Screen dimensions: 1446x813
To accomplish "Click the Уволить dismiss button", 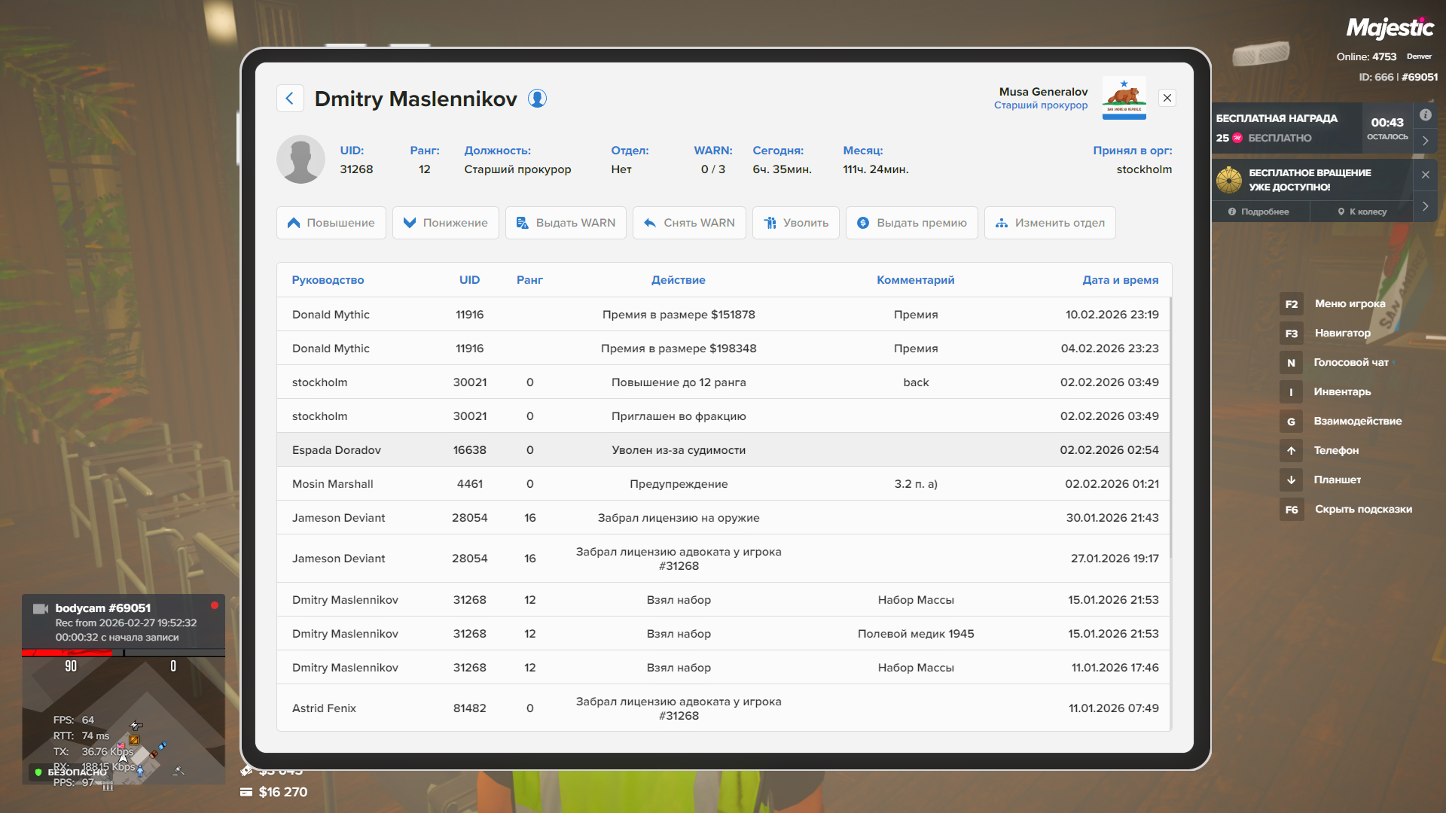I will point(795,223).
